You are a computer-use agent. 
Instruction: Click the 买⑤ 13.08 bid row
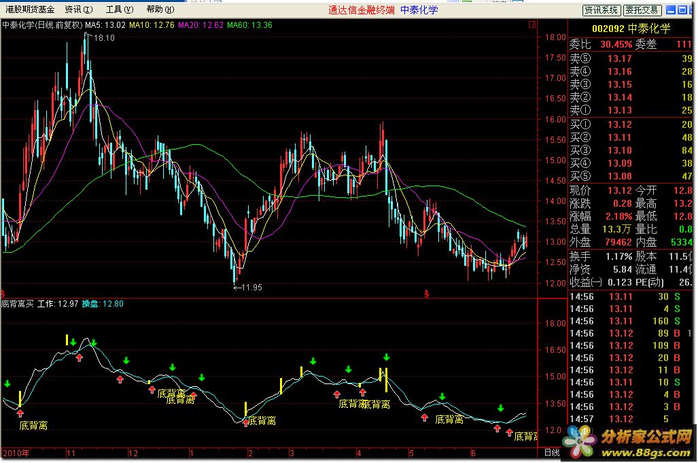click(631, 176)
